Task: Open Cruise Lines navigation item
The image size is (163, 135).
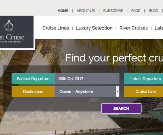Action: (56, 28)
